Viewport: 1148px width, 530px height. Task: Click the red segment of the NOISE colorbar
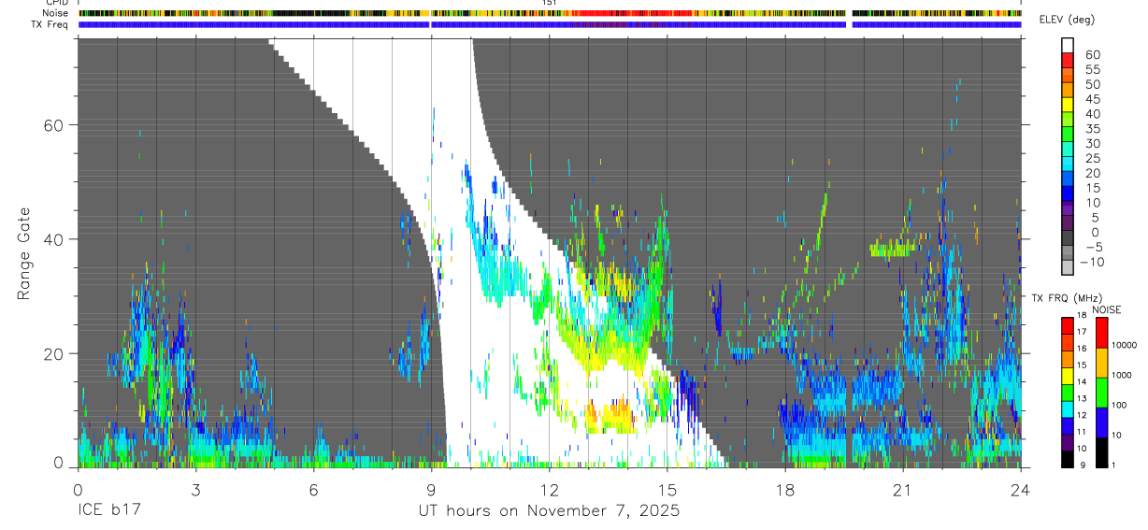click(x=1102, y=333)
